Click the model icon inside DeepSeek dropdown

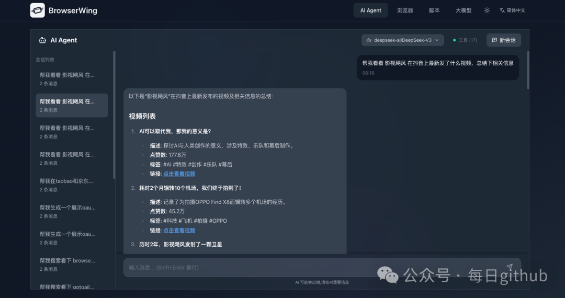tap(369, 40)
